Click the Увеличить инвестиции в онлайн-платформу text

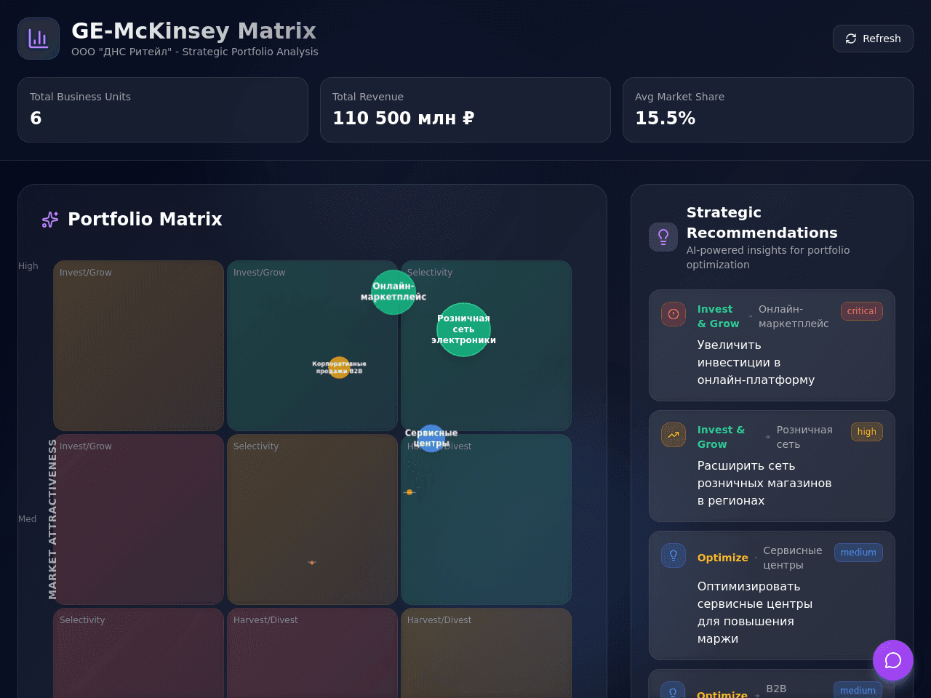click(x=756, y=363)
